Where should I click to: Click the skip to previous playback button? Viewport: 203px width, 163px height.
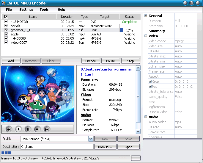point(9,129)
